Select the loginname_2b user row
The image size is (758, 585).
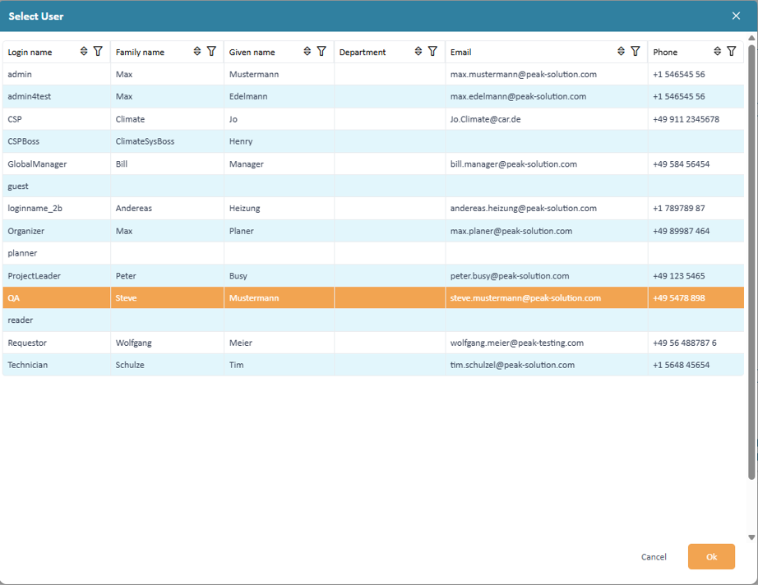373,208
